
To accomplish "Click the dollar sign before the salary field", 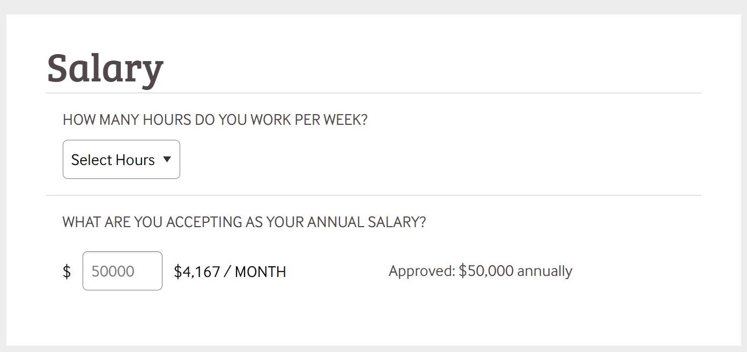I will tap(66, 272).
